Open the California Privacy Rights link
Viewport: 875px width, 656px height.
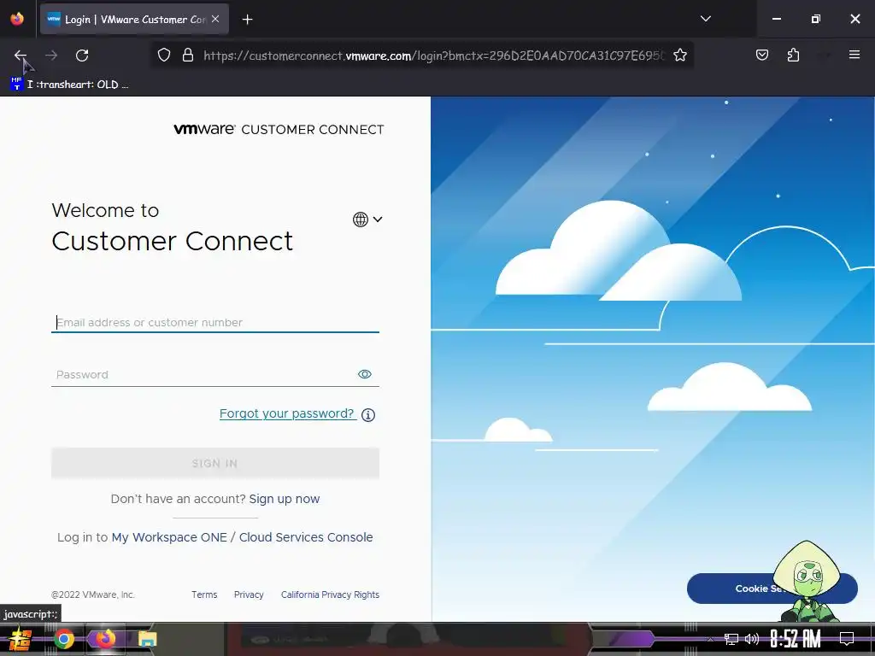click(x=330, y=594)
